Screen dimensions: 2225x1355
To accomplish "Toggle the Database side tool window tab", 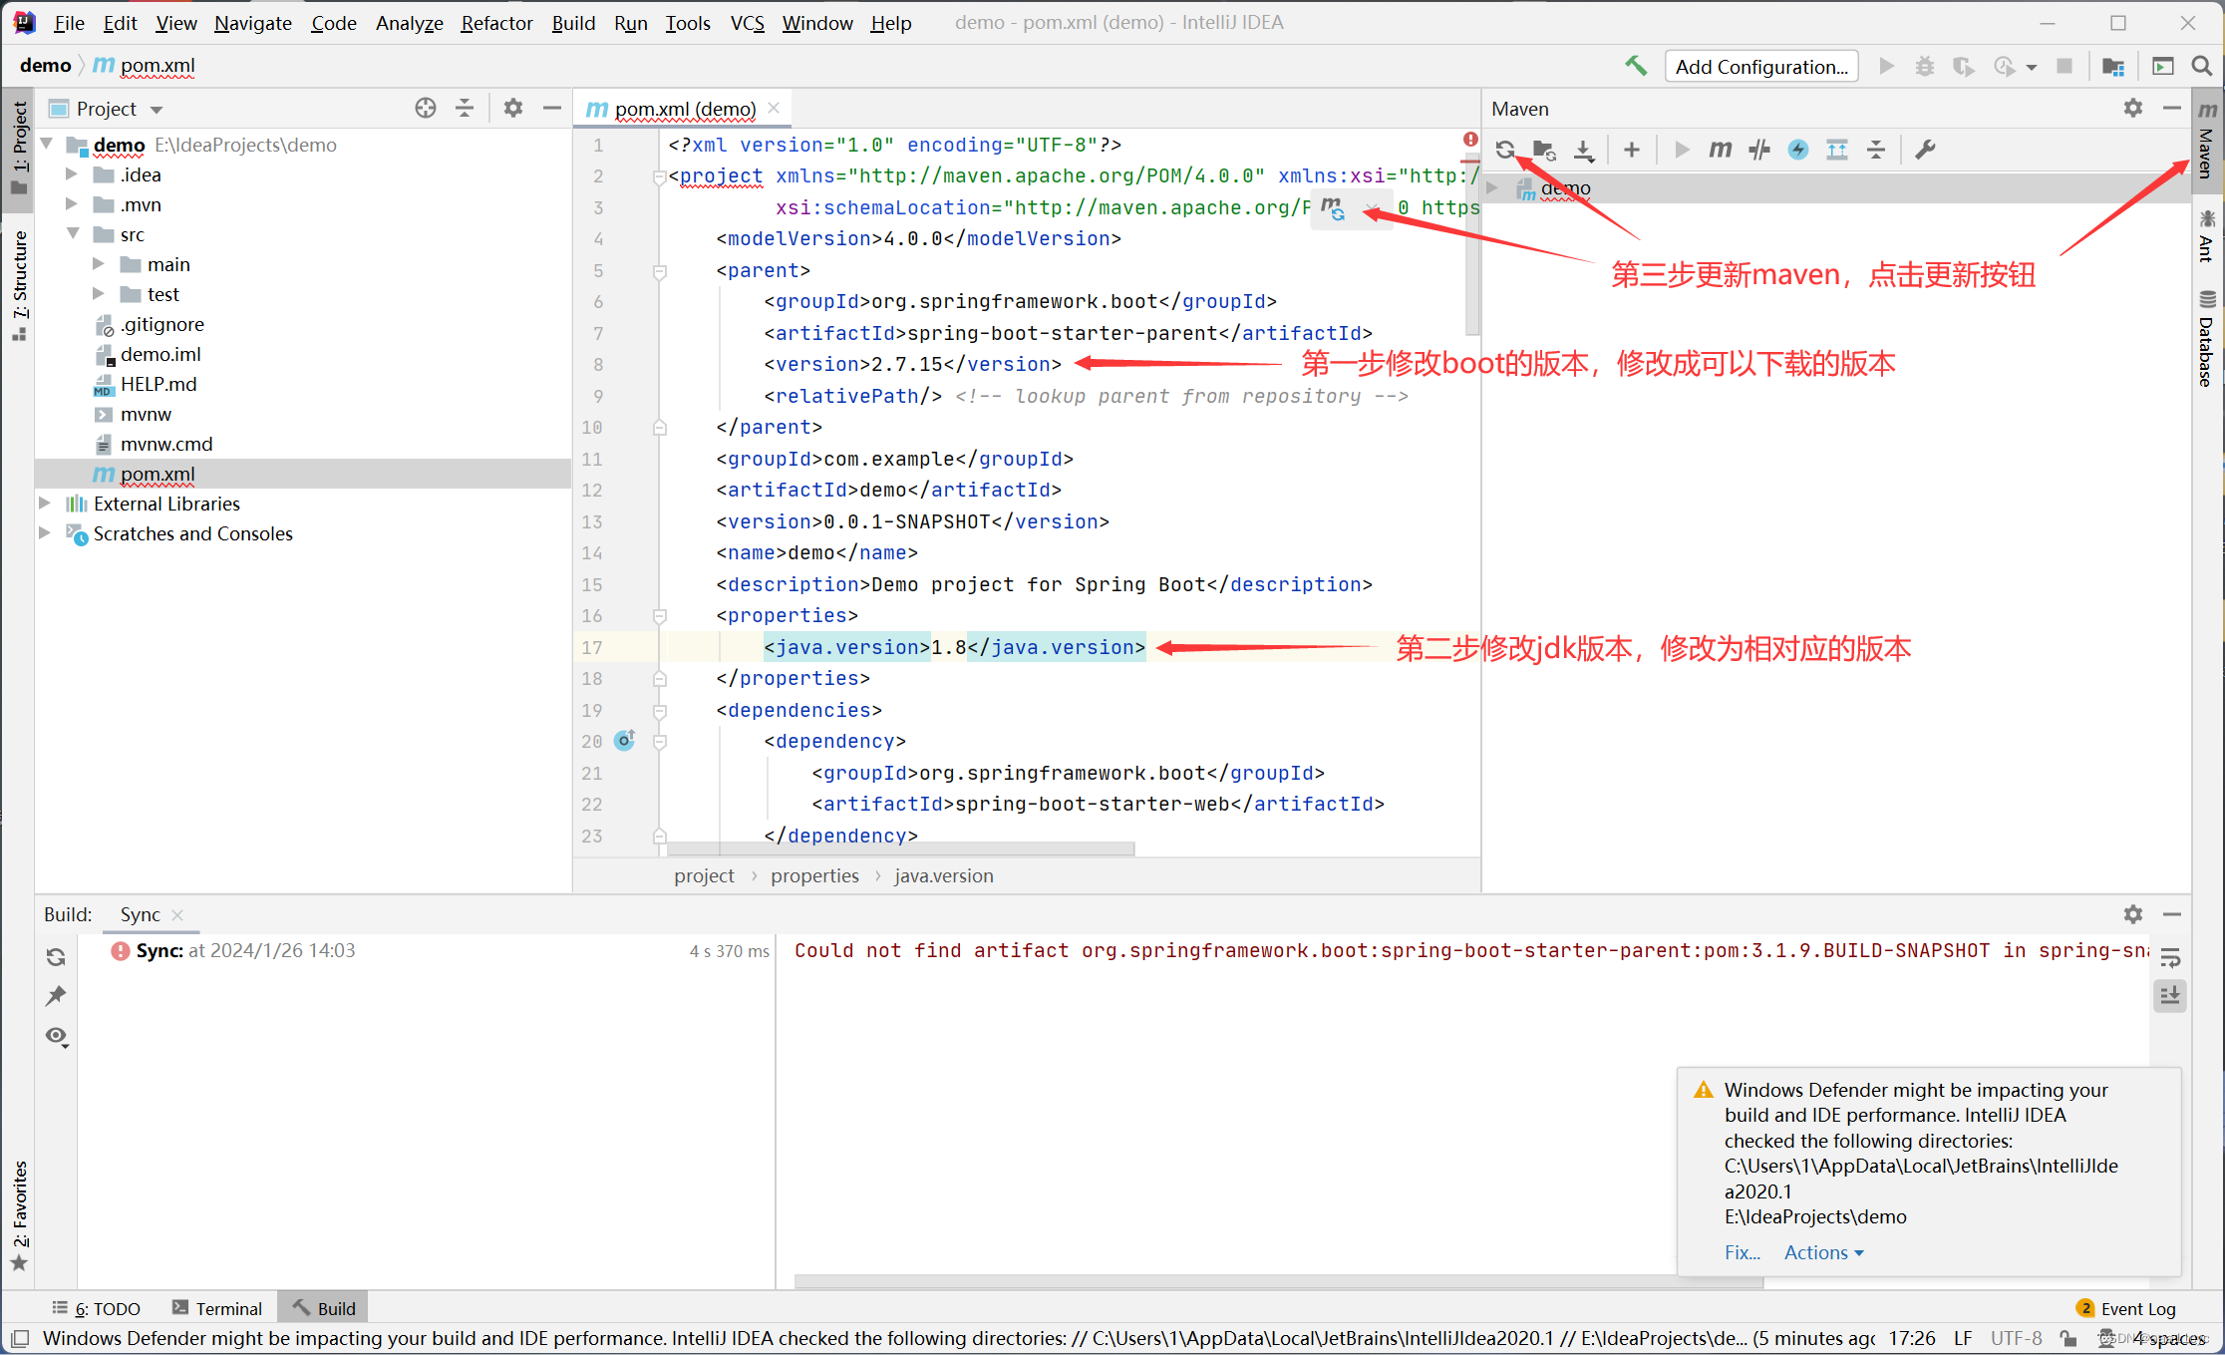I will [2208, 337].
